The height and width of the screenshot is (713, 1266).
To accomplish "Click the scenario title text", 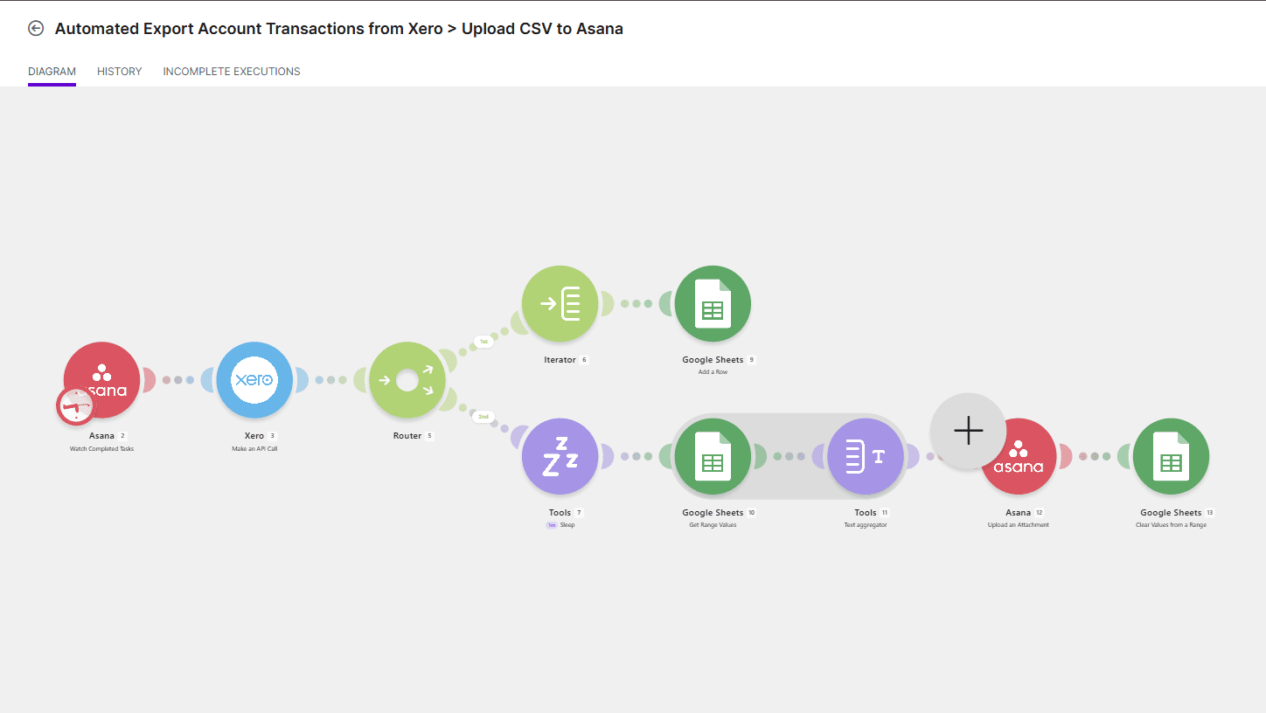I will [x=339, y=28].
